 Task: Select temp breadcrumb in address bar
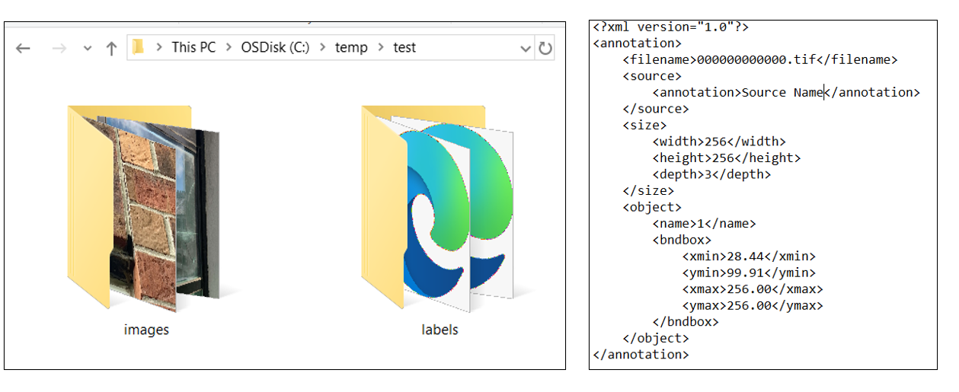coord(351,47)
